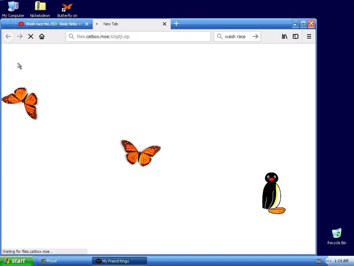Click the magnifier icon in address bar

[71, 36]
